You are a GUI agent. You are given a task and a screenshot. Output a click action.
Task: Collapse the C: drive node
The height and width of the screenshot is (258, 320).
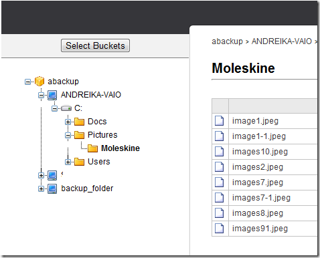(54, 108)
